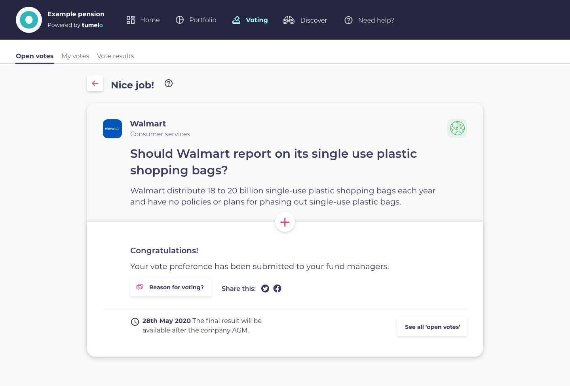Click the green globe environment icon

tap(457, 128)
